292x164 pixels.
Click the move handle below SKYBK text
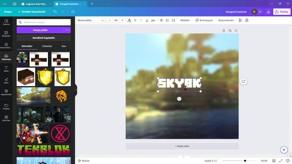click(179, 99)
